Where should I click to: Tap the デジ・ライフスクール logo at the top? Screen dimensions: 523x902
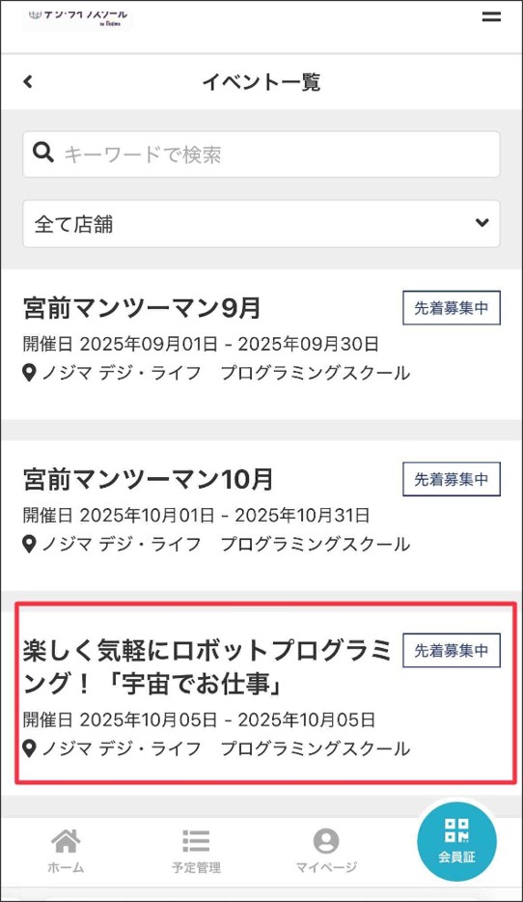point(77,17)
